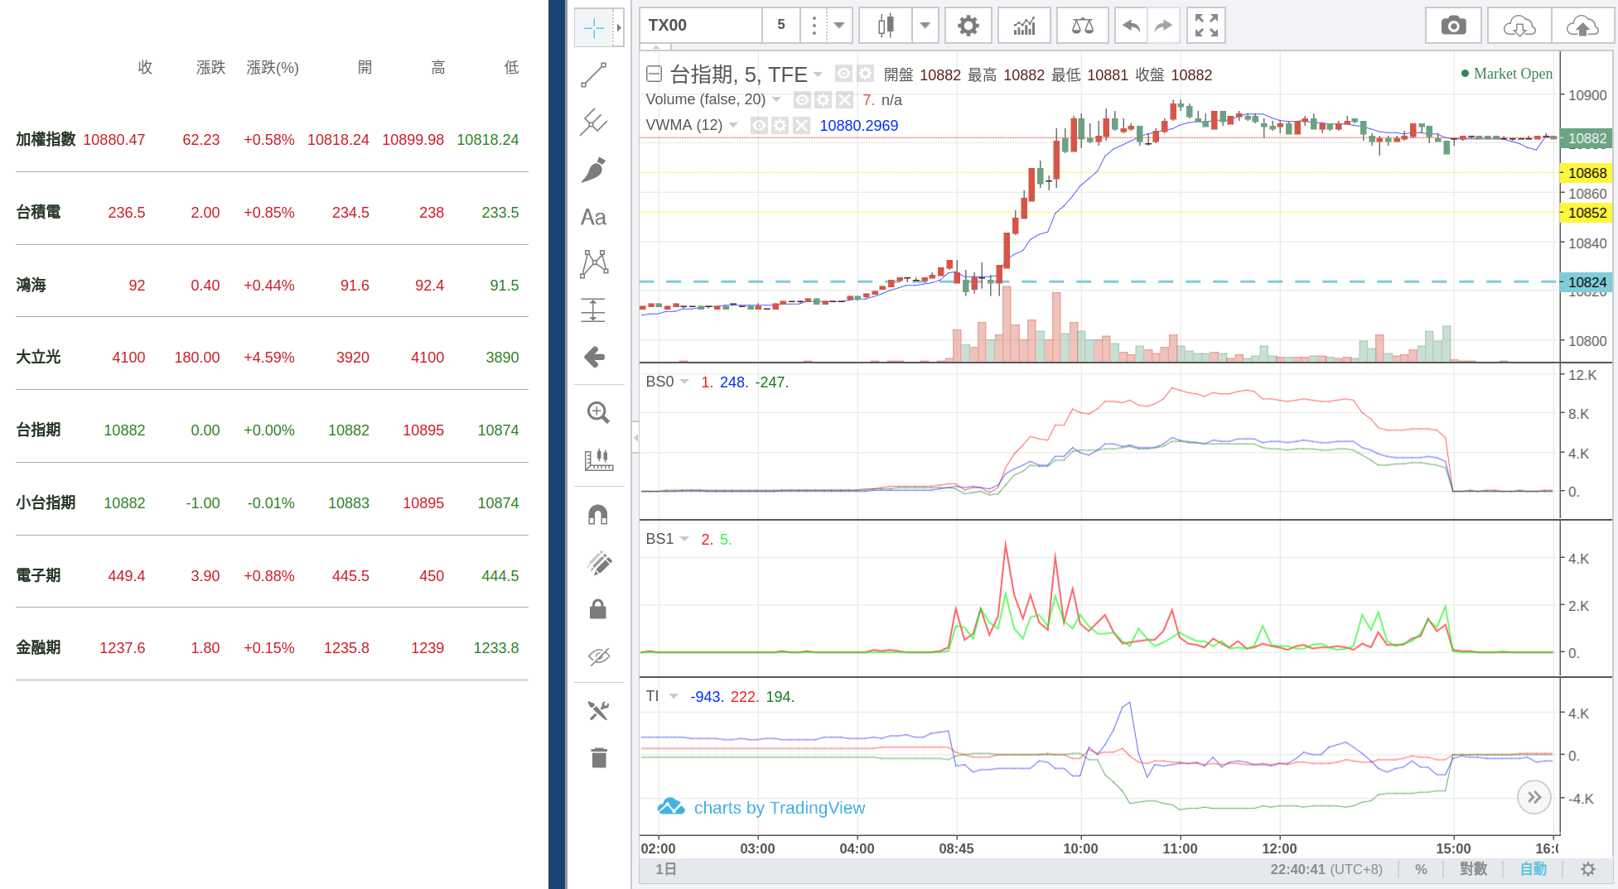
Task: Select the crosshair cursor tool
Action: [x=594, y=28]
